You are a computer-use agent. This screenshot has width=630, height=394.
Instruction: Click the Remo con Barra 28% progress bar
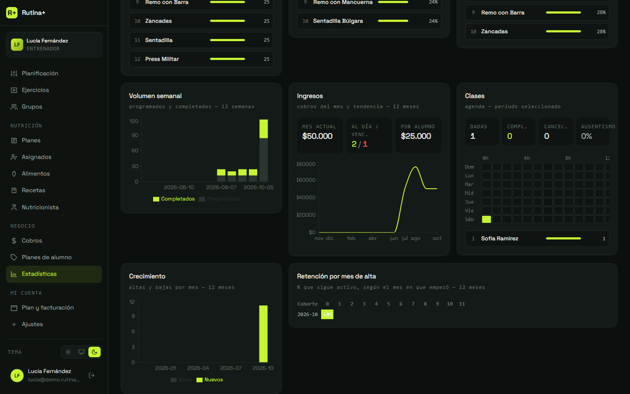563,13
